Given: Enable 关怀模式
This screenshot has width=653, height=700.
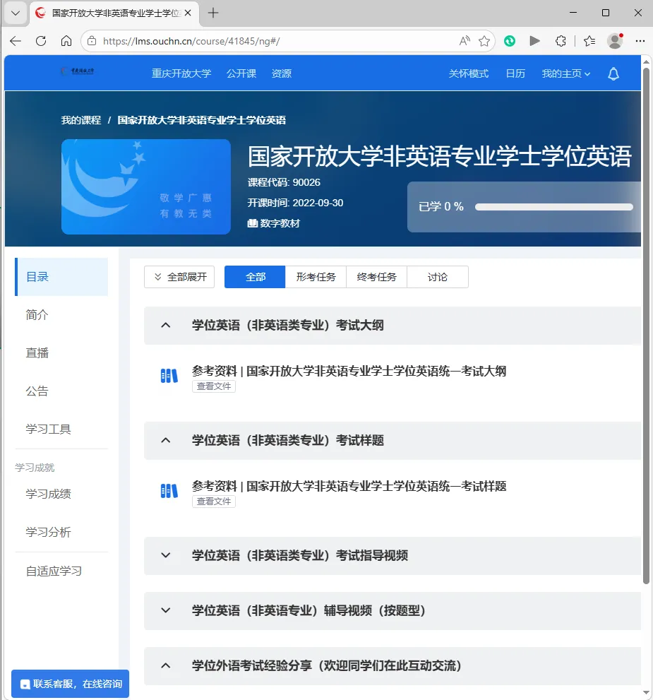Looking at the screenshot, I should [x=468, y=73].
